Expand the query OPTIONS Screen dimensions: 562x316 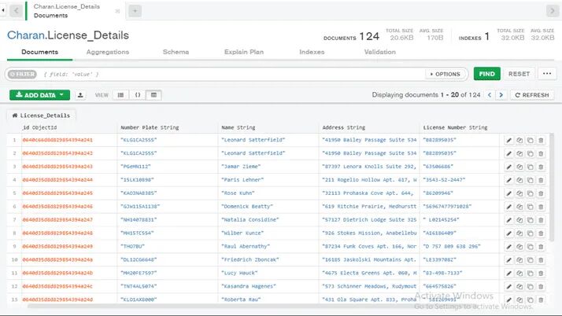[x=445, y=74]
